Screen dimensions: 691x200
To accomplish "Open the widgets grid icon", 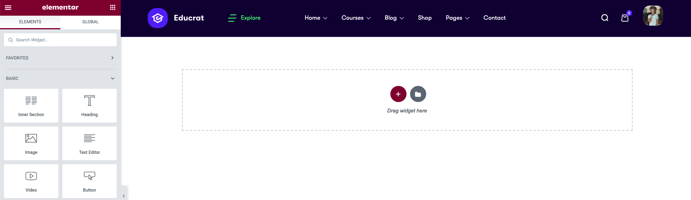I will [113, 8].
